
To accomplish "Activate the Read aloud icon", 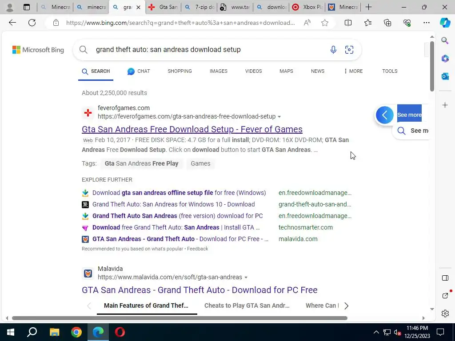I will [307, 23].
